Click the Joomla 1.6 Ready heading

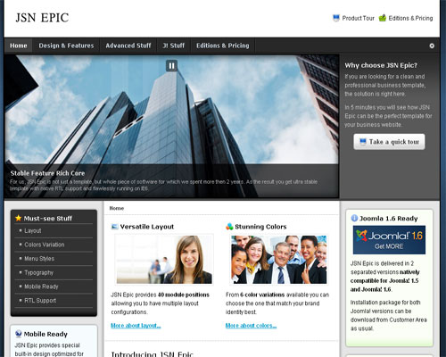click(388, 219)
